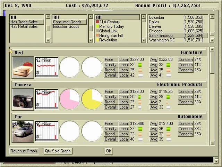
Task: Toggle the Local button beside Camera Price
Action: point(124,92)
